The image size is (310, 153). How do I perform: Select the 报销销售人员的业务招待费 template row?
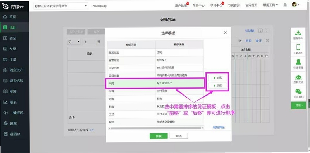click(156, 75)
